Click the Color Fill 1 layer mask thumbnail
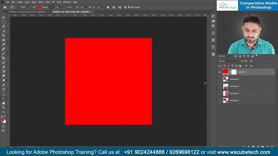 [x=234, y=72]
